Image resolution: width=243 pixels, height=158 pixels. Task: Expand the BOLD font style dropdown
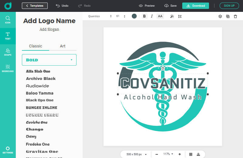click(x=49, y=60)
